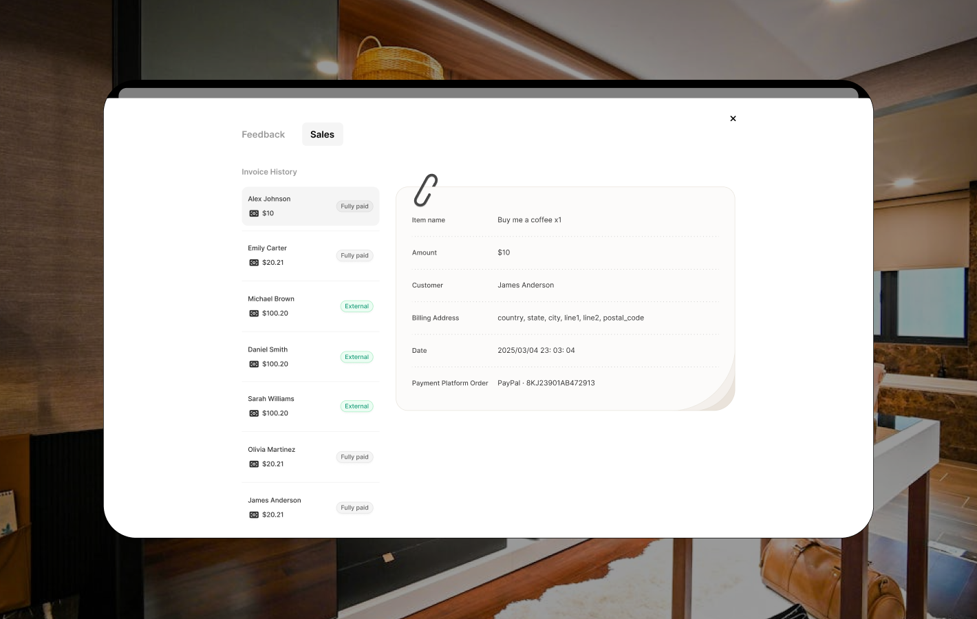Click the banknote icon beside Daniel Smith's $100.20

pyautogui.click(x=254, y=364)
